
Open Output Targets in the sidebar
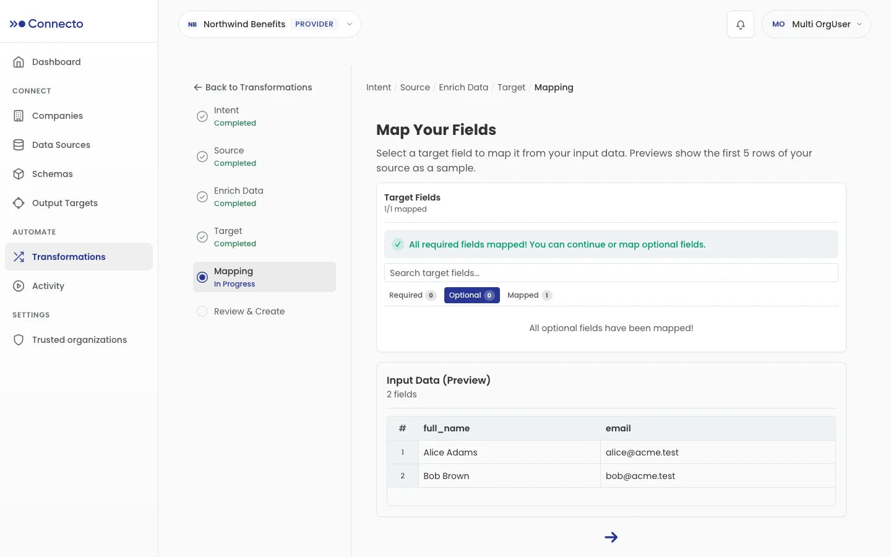tap(79, 203)
